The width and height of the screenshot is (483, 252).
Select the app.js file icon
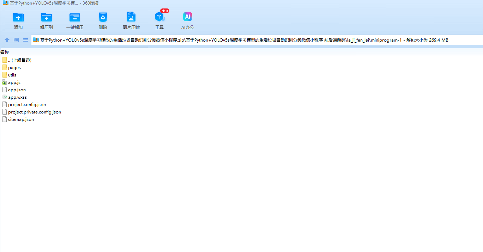[5, 82]
